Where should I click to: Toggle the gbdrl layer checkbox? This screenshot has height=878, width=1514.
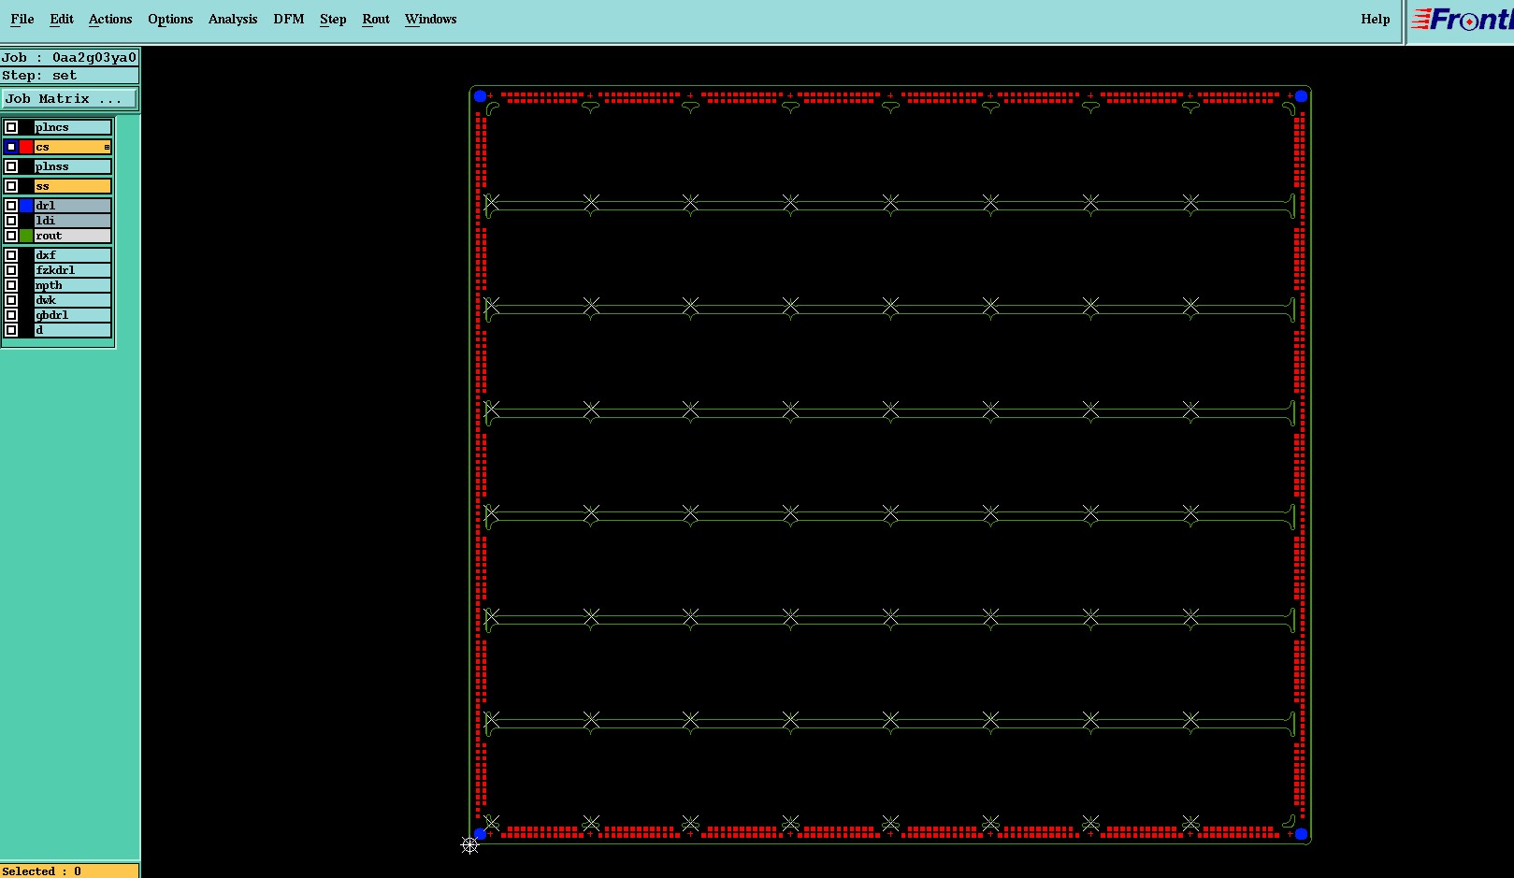click(11, 315)
